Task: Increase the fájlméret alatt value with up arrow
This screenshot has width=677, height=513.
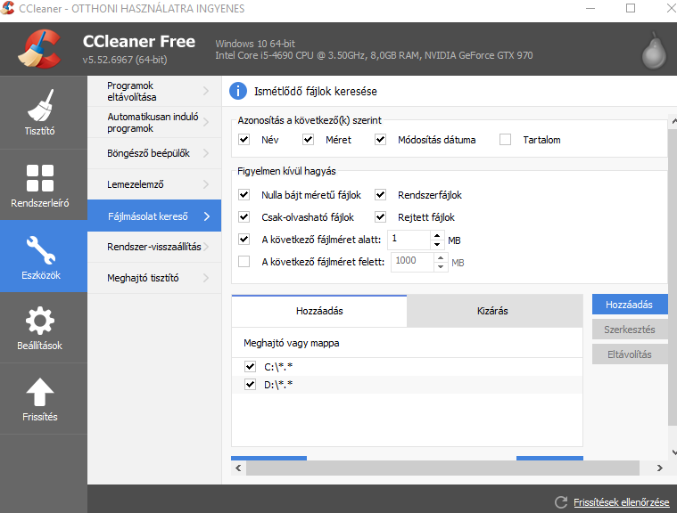Action: coord(437,235)
